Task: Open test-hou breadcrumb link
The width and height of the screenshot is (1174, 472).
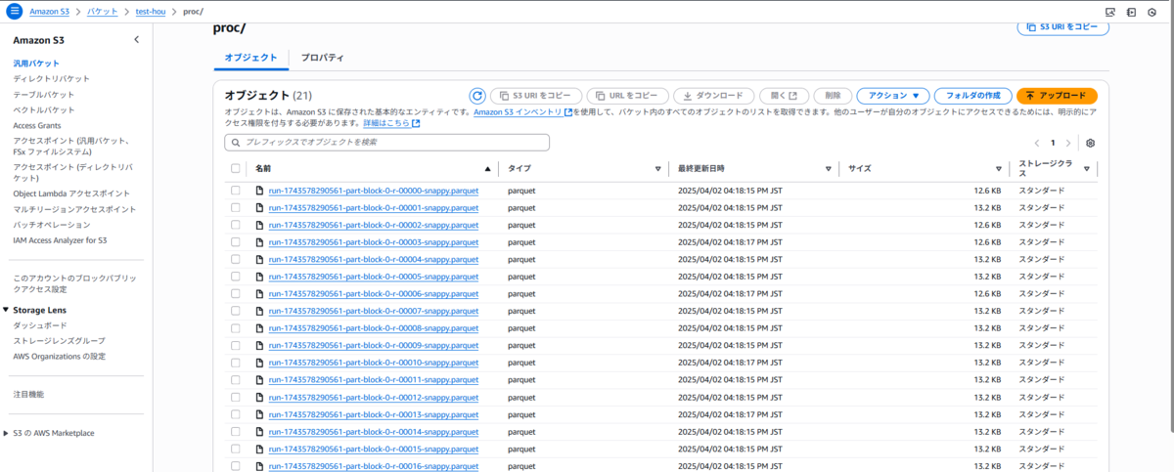Action: pos(152,11)
